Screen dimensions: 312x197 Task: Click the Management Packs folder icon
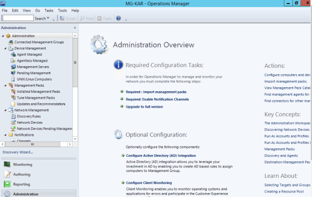click(10, 85)
